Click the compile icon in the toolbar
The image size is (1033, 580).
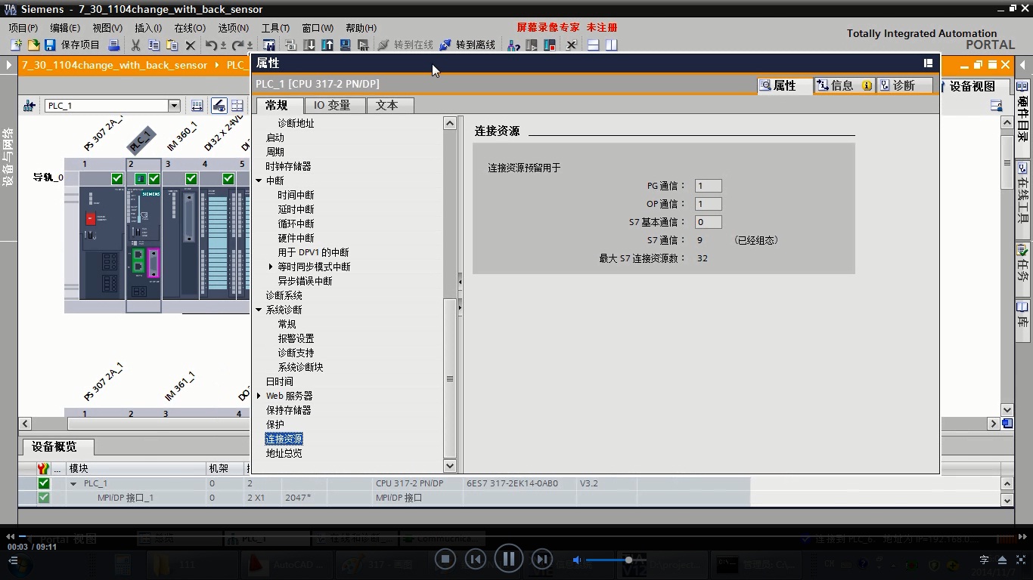290,45
